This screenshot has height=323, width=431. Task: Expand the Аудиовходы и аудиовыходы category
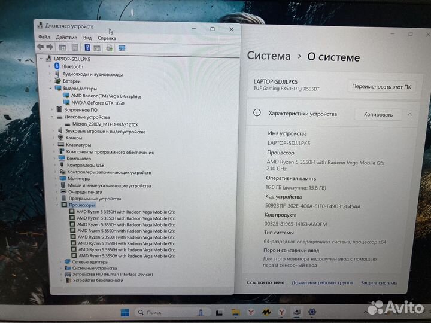[x=50, y=74]
